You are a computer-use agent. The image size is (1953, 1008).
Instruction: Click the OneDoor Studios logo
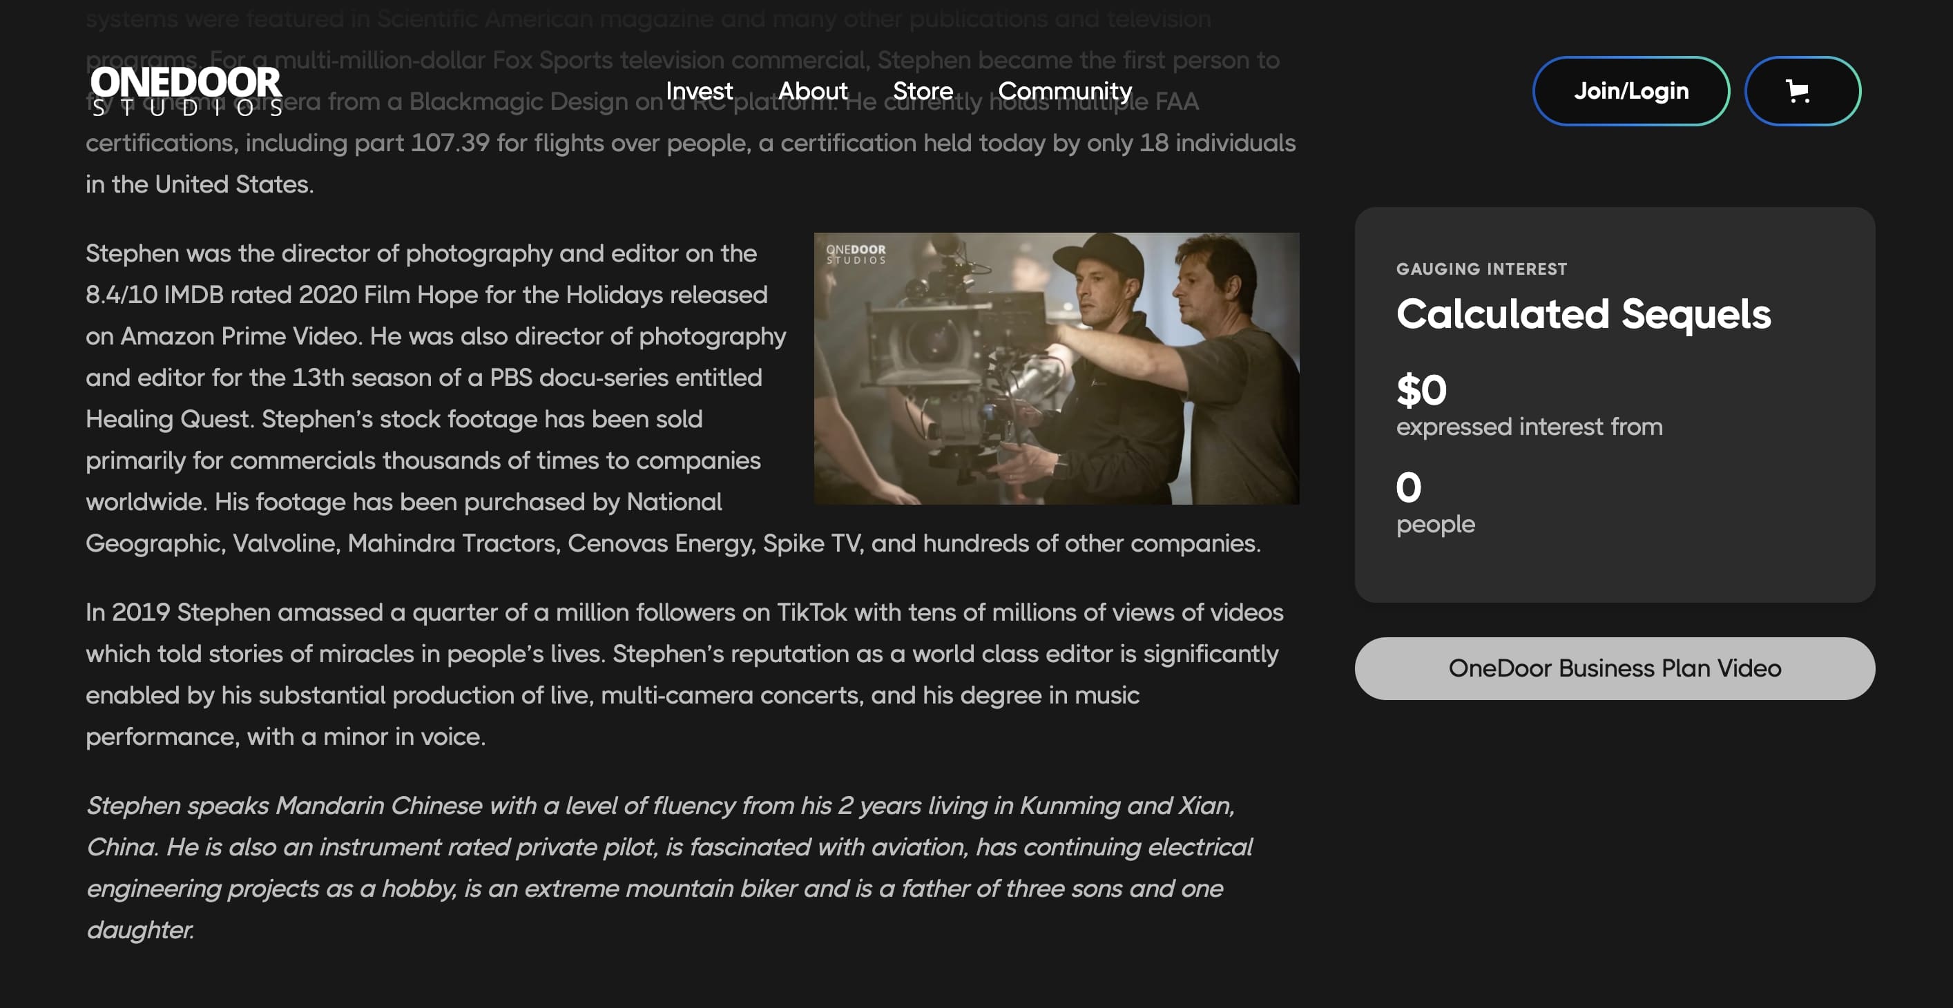click(186, 90)
